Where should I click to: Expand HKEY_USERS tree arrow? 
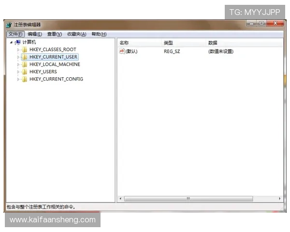[x=18, y=72]
